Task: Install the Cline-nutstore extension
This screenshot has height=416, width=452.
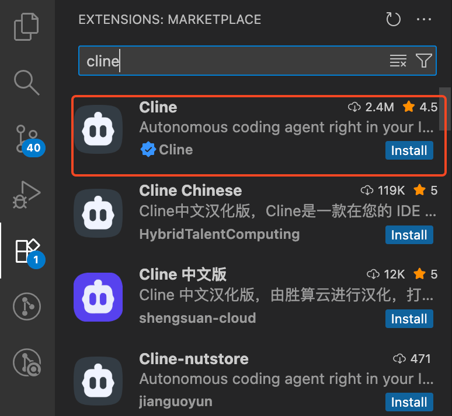Action: [x=409, y=402]
